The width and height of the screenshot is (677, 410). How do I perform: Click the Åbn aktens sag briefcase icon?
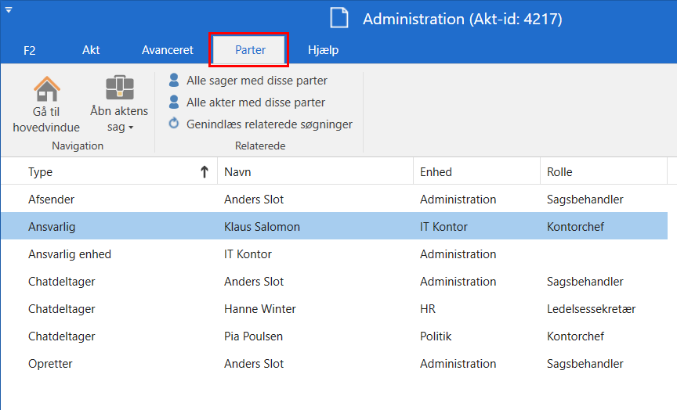(119, 88)
